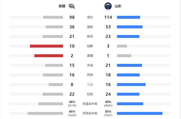The height and width of the screenshot is (119, 181).
Task: Click Shandong's blue 三分 bar
Action: coord(131,85)
